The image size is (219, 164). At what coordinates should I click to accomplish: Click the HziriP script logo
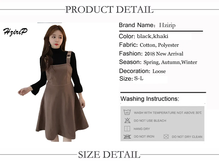[x=15, y=32]
